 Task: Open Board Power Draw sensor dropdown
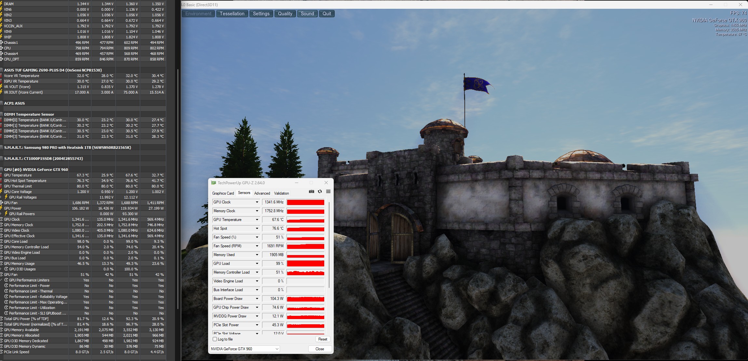point(257,299)
